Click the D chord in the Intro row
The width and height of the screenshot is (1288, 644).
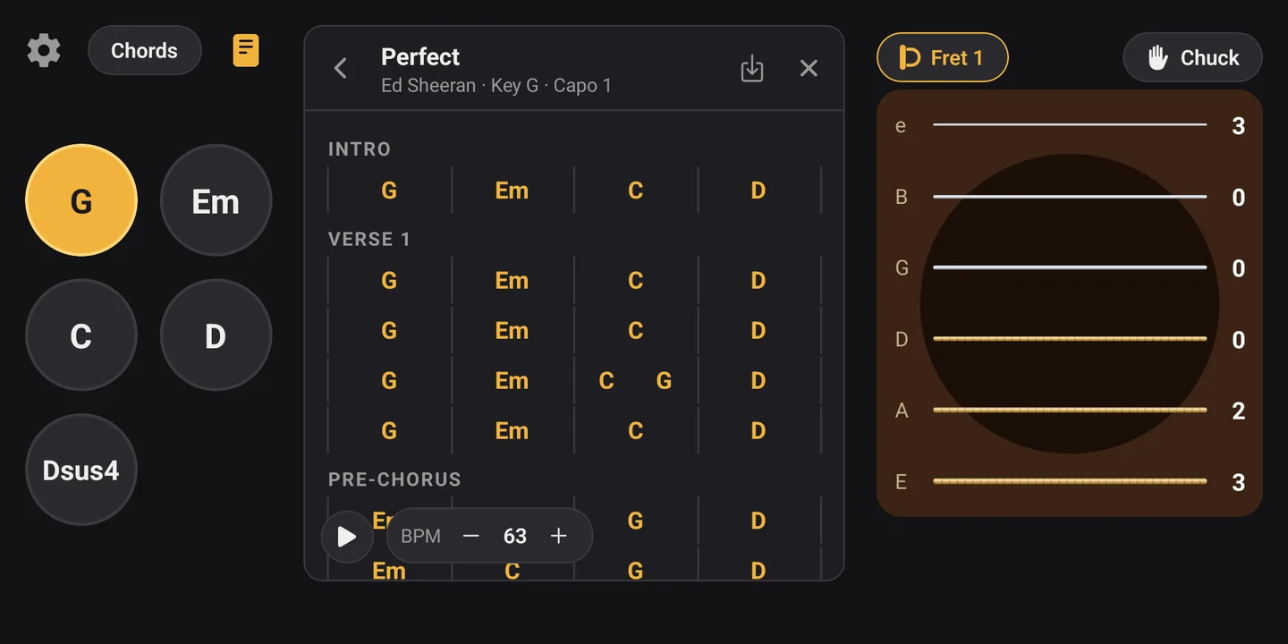click(x=758, y=191)
